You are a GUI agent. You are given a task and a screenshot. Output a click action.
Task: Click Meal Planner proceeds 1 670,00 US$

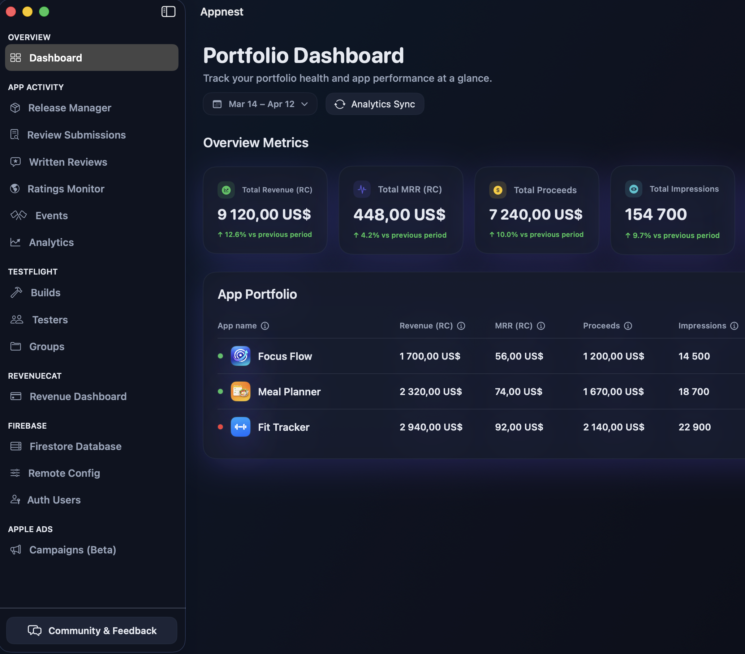(x=613, y=391)
